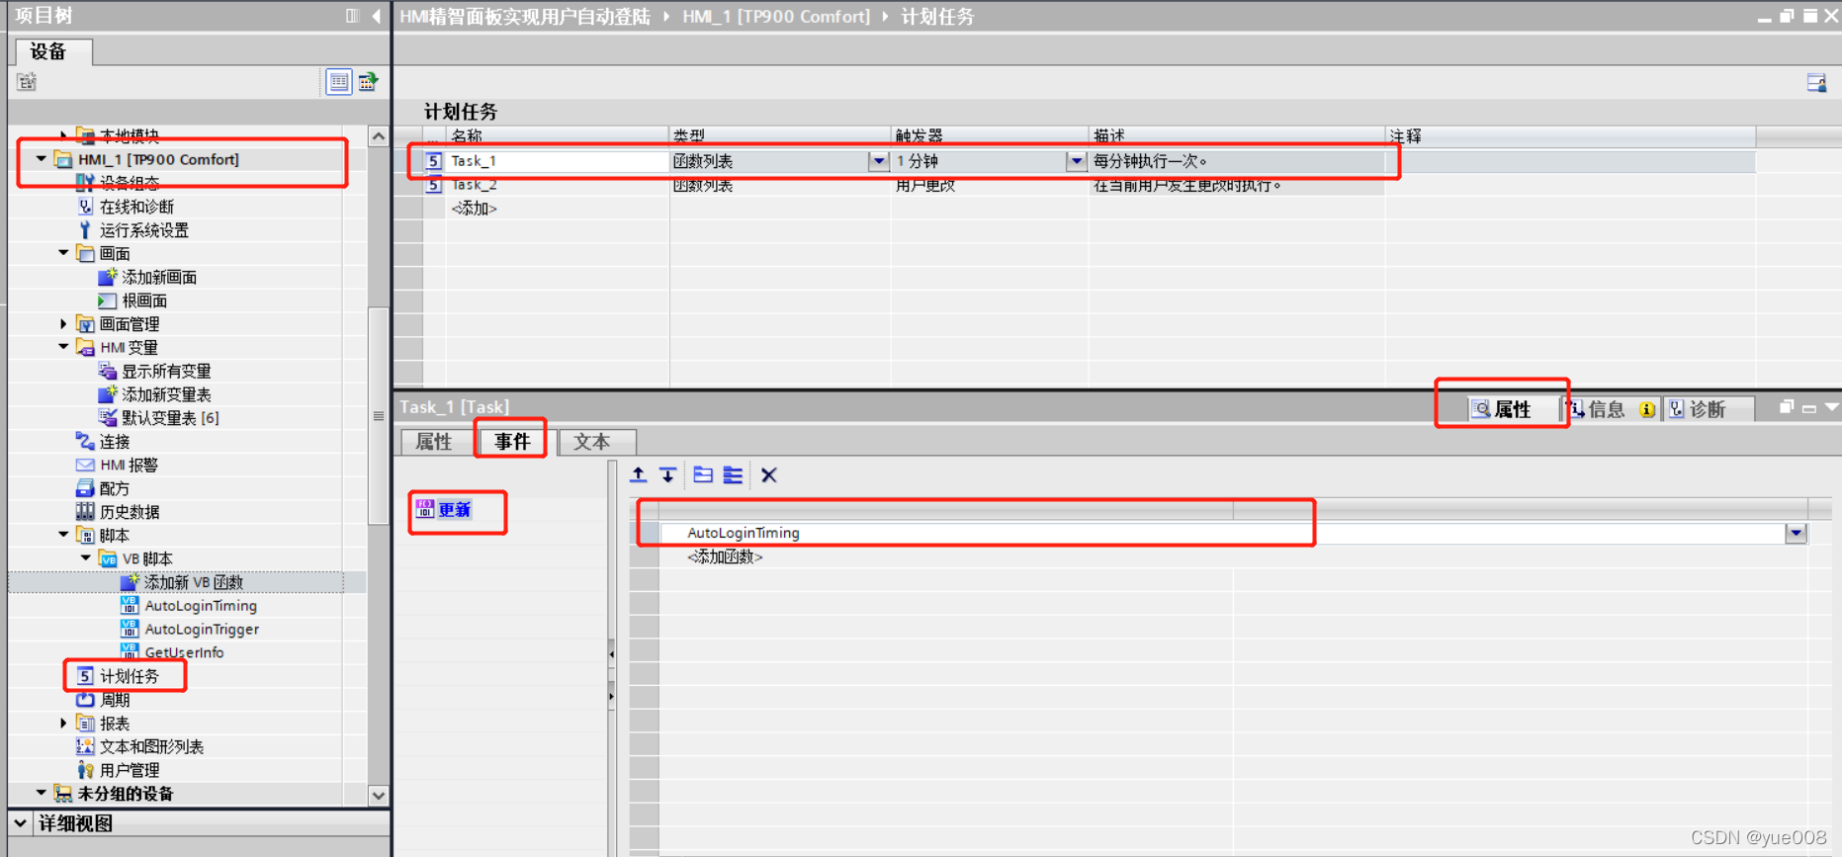Click the Task_1 row icon
This screenshot has width=1842, height=857.
(x=433, y=161)
